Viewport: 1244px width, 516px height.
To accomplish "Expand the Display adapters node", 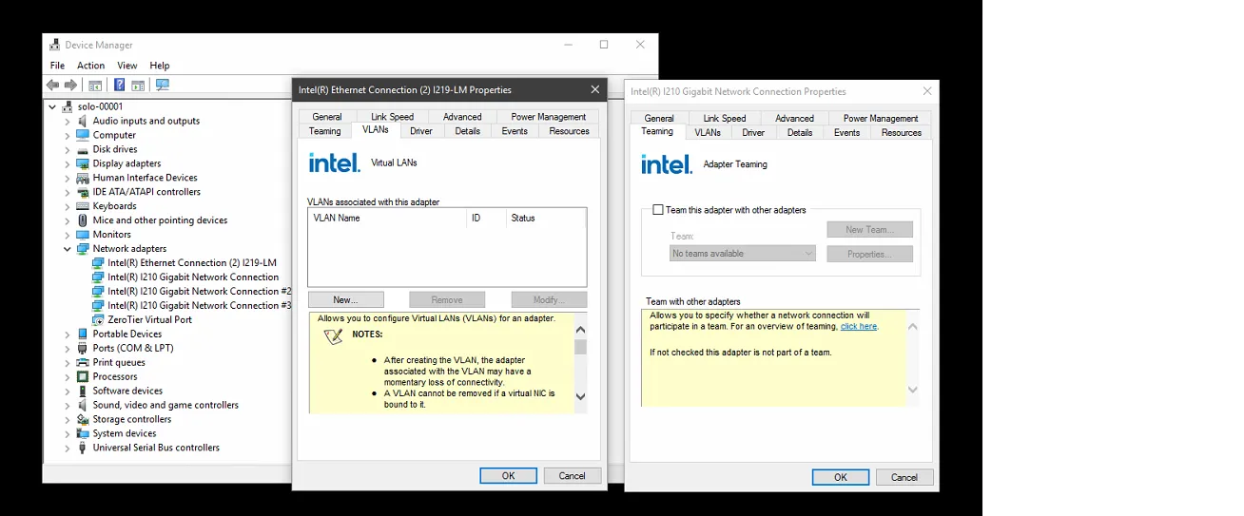I will click(x=68, y=163).
